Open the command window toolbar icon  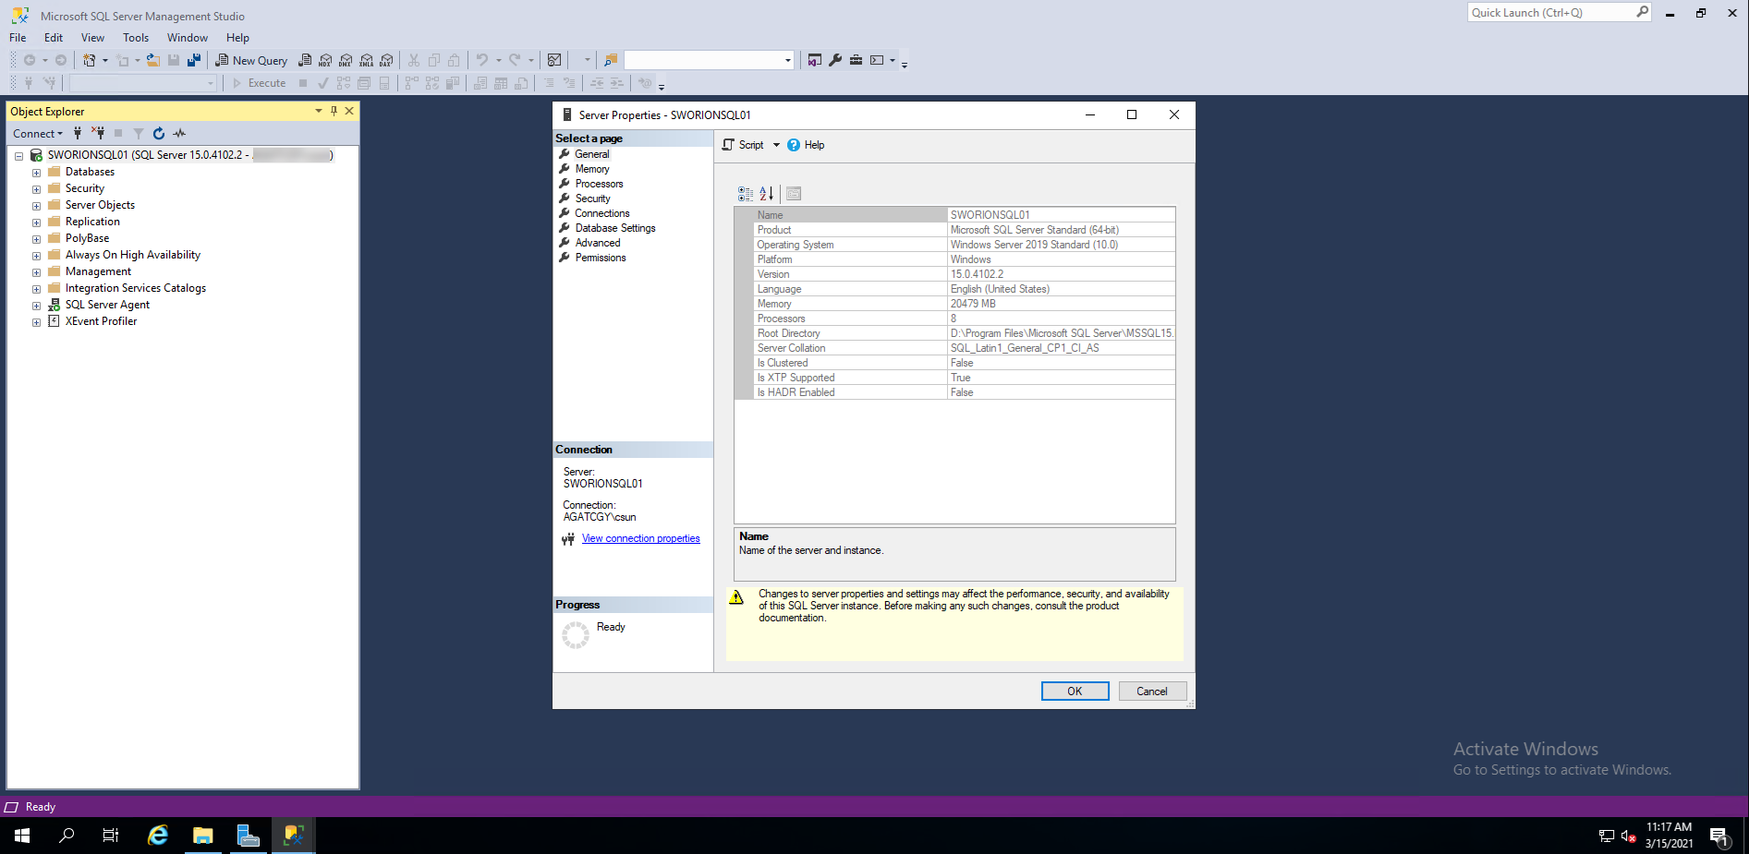pos(877,60)
